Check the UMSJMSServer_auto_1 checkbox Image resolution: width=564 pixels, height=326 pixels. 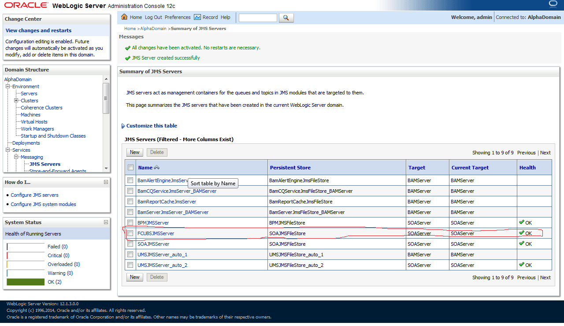pyautogui.click(x=130, y=255)
